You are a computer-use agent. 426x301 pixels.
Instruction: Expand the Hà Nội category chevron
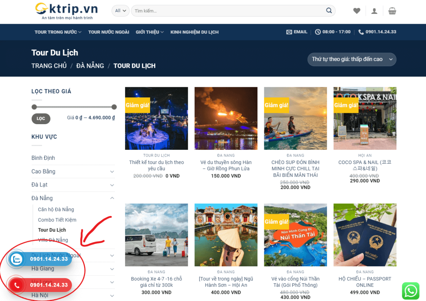112,296
